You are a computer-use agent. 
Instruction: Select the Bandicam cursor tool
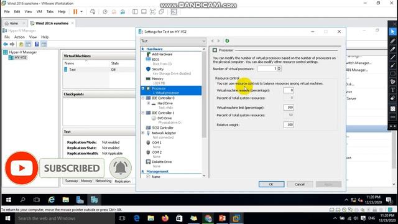(x=392, y=32)
